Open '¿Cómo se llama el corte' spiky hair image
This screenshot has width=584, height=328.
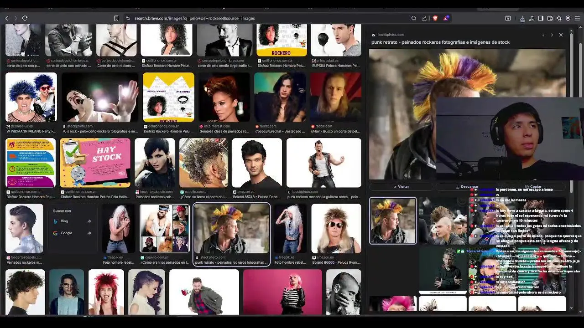click(203, 163)
